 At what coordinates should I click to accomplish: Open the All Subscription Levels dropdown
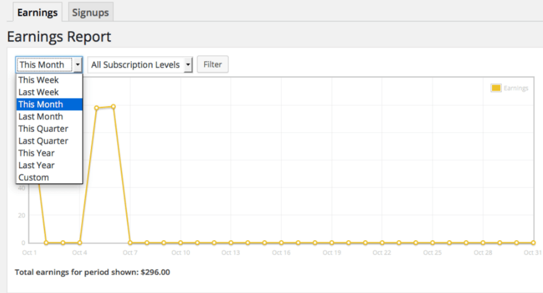click(140, 65)
